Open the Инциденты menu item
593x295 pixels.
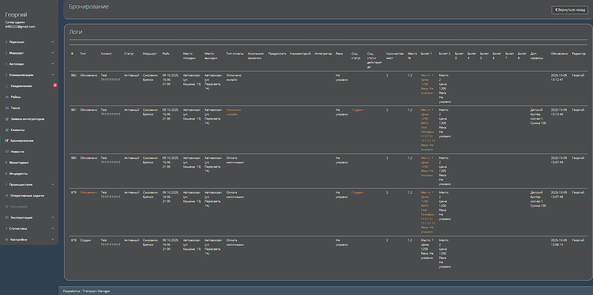click(x=18, y=174)
